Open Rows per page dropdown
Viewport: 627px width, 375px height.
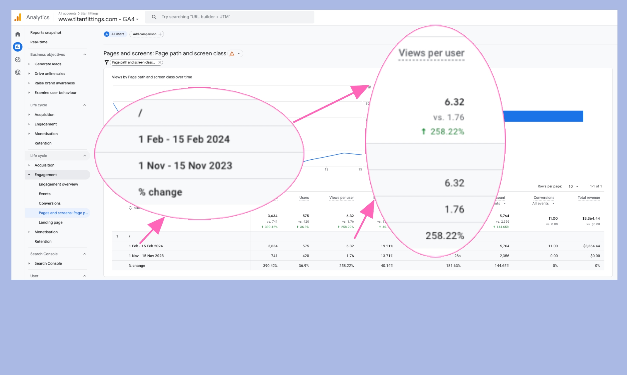point(573,186)
